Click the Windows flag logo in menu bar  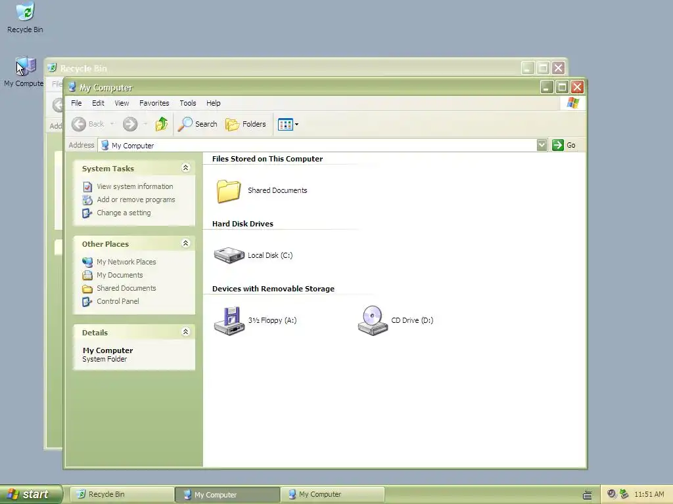tap(573, 103)
